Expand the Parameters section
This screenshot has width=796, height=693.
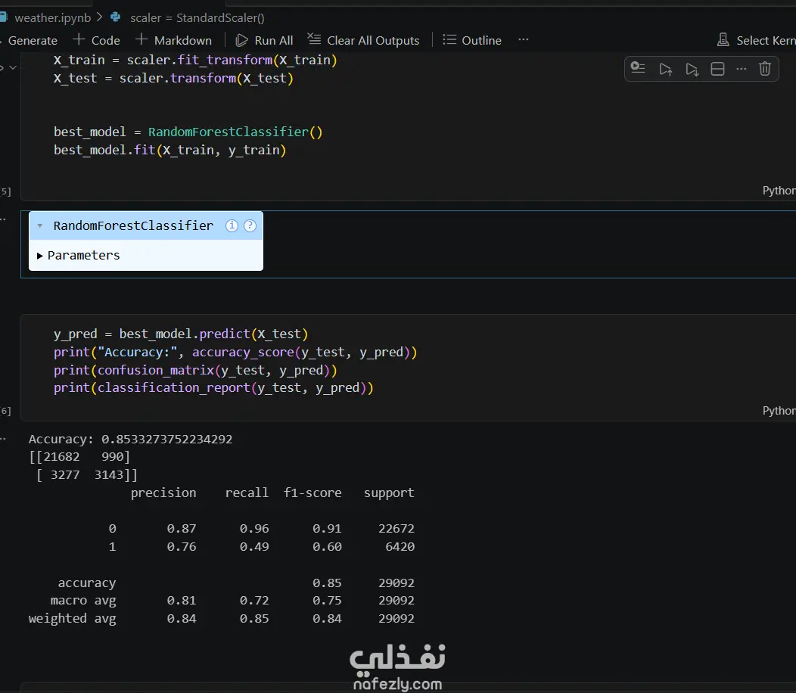(78, 255)
